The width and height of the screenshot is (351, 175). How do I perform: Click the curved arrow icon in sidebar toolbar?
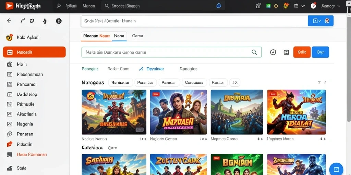click(22, 21)
